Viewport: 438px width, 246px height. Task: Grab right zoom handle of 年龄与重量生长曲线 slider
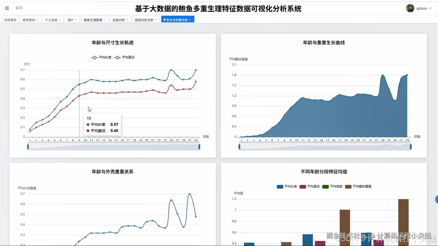coord(411,147)
